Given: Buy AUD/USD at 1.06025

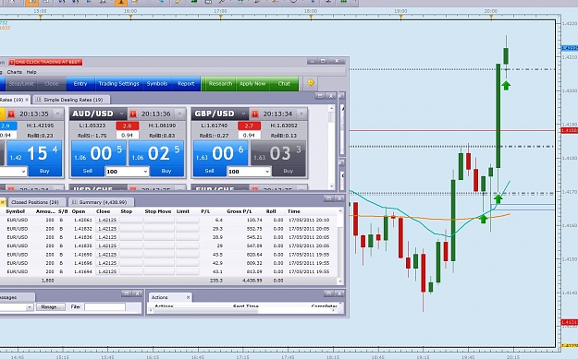Looking at the screenshot, I should point(156,153).
